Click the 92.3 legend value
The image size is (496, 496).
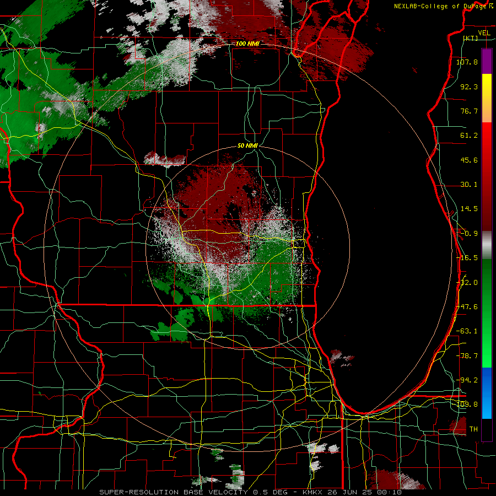[469, 87]
